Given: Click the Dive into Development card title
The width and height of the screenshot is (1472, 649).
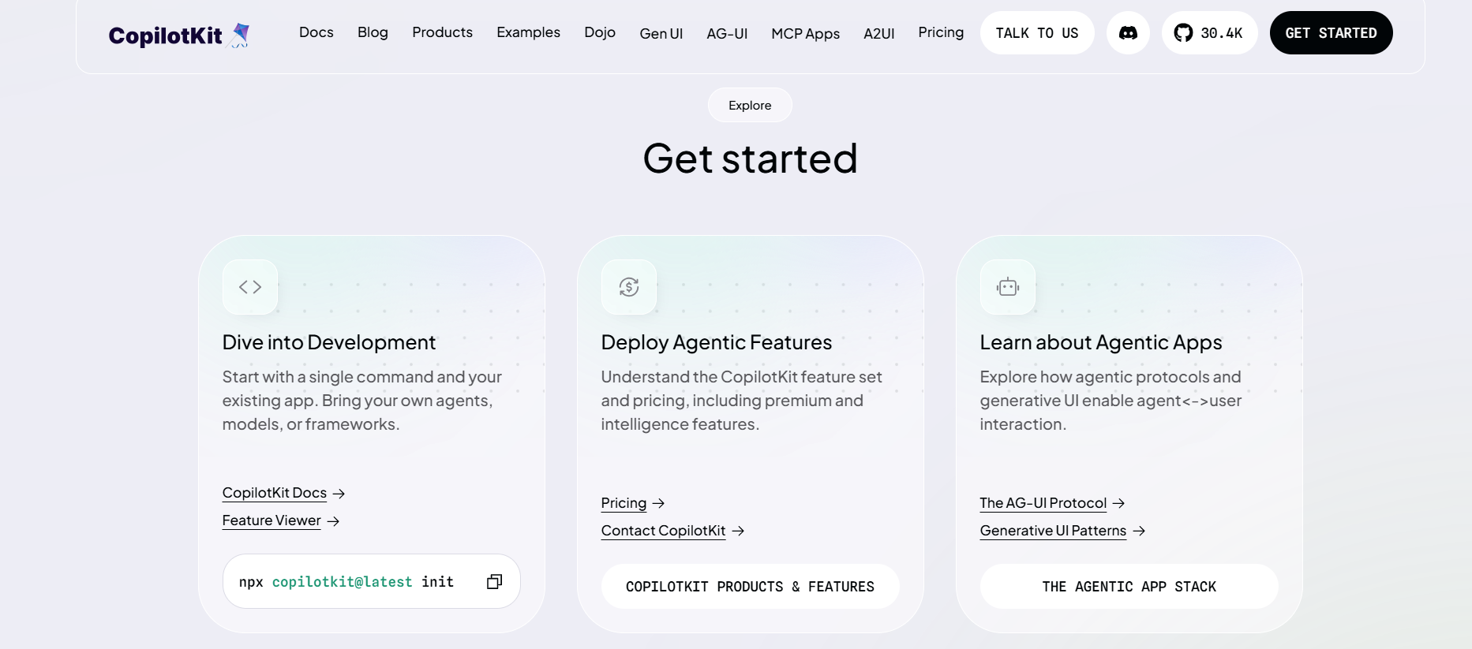Looking at the screenshot, I should click(x=329, y=342).
